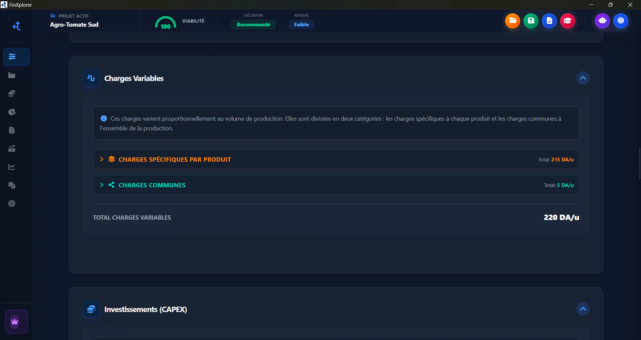Click the Charges Variables section icon
This screenshot has width=641, height=340.
pyautogui.click(x=91, y=78)
